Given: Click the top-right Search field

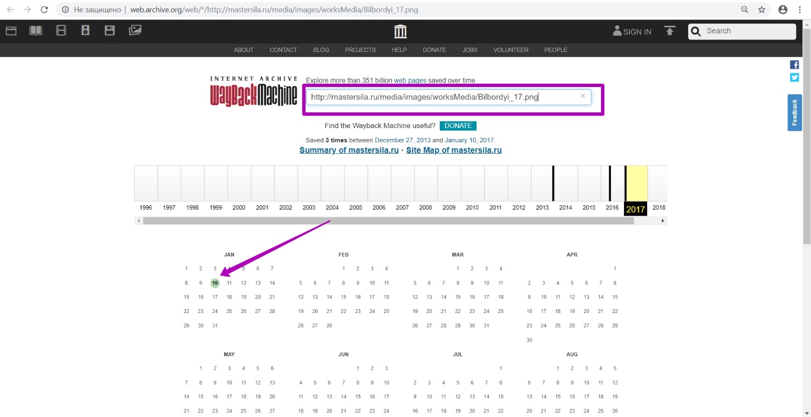Looking at the screenshot, I should click(742, 31).
